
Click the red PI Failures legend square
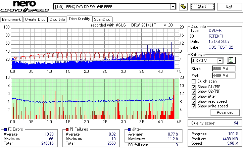pos(67,130)
